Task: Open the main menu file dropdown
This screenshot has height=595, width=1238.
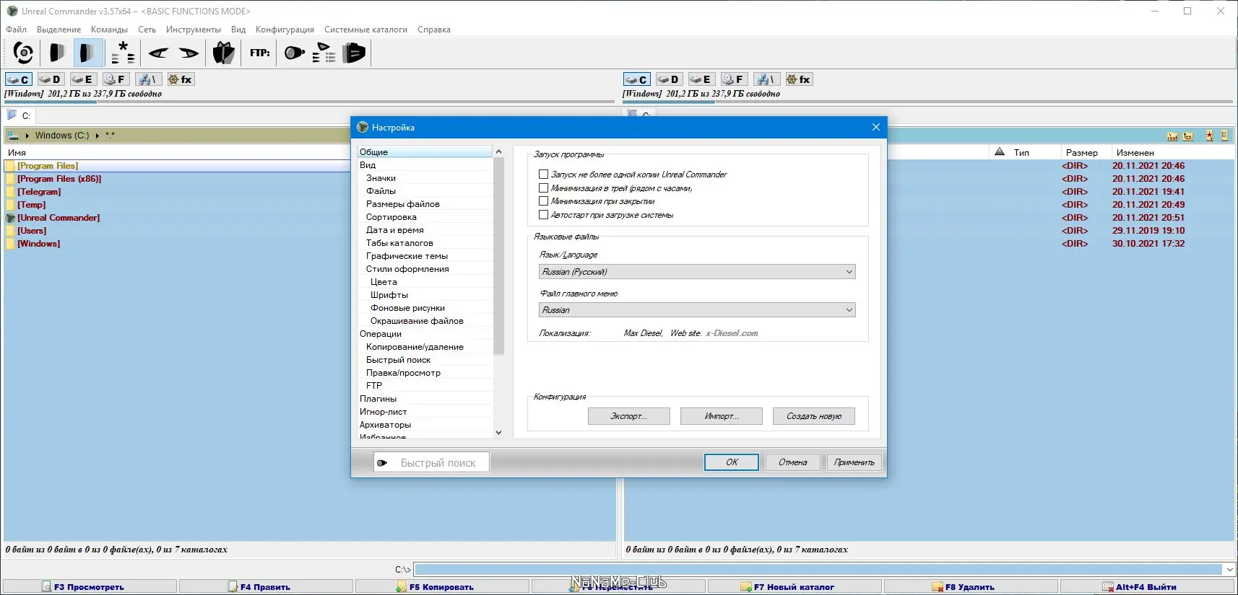Action: pyautogui.click(x=697, y=310)
